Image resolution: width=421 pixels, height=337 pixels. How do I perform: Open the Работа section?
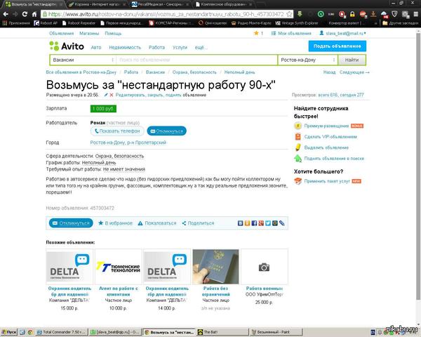click(x=156, y=47)
